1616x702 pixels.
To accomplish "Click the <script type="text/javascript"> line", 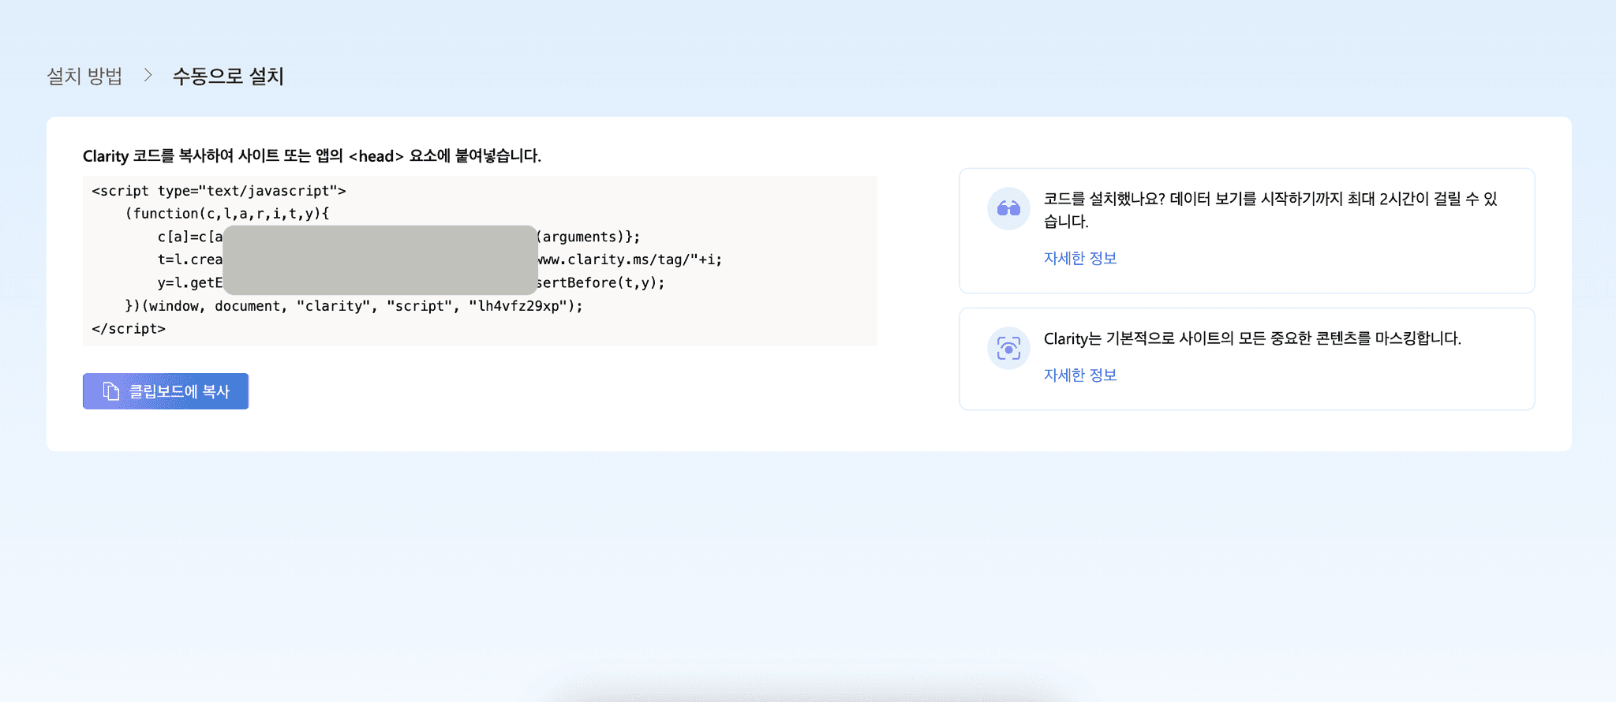I will 219,191.
